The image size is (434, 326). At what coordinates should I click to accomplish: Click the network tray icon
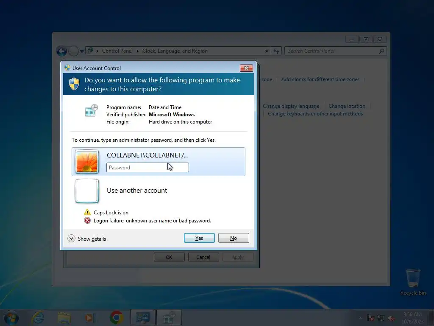pos(381,318)
